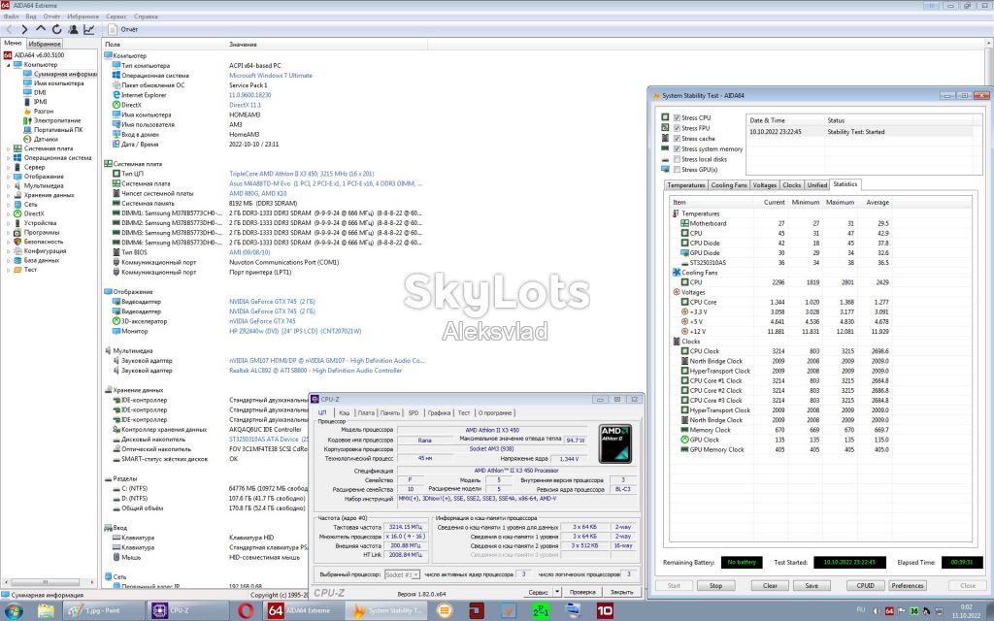Open Preferences in System Stability Test
The width and height of the screenshot is (994, 621).
(908, 585)
